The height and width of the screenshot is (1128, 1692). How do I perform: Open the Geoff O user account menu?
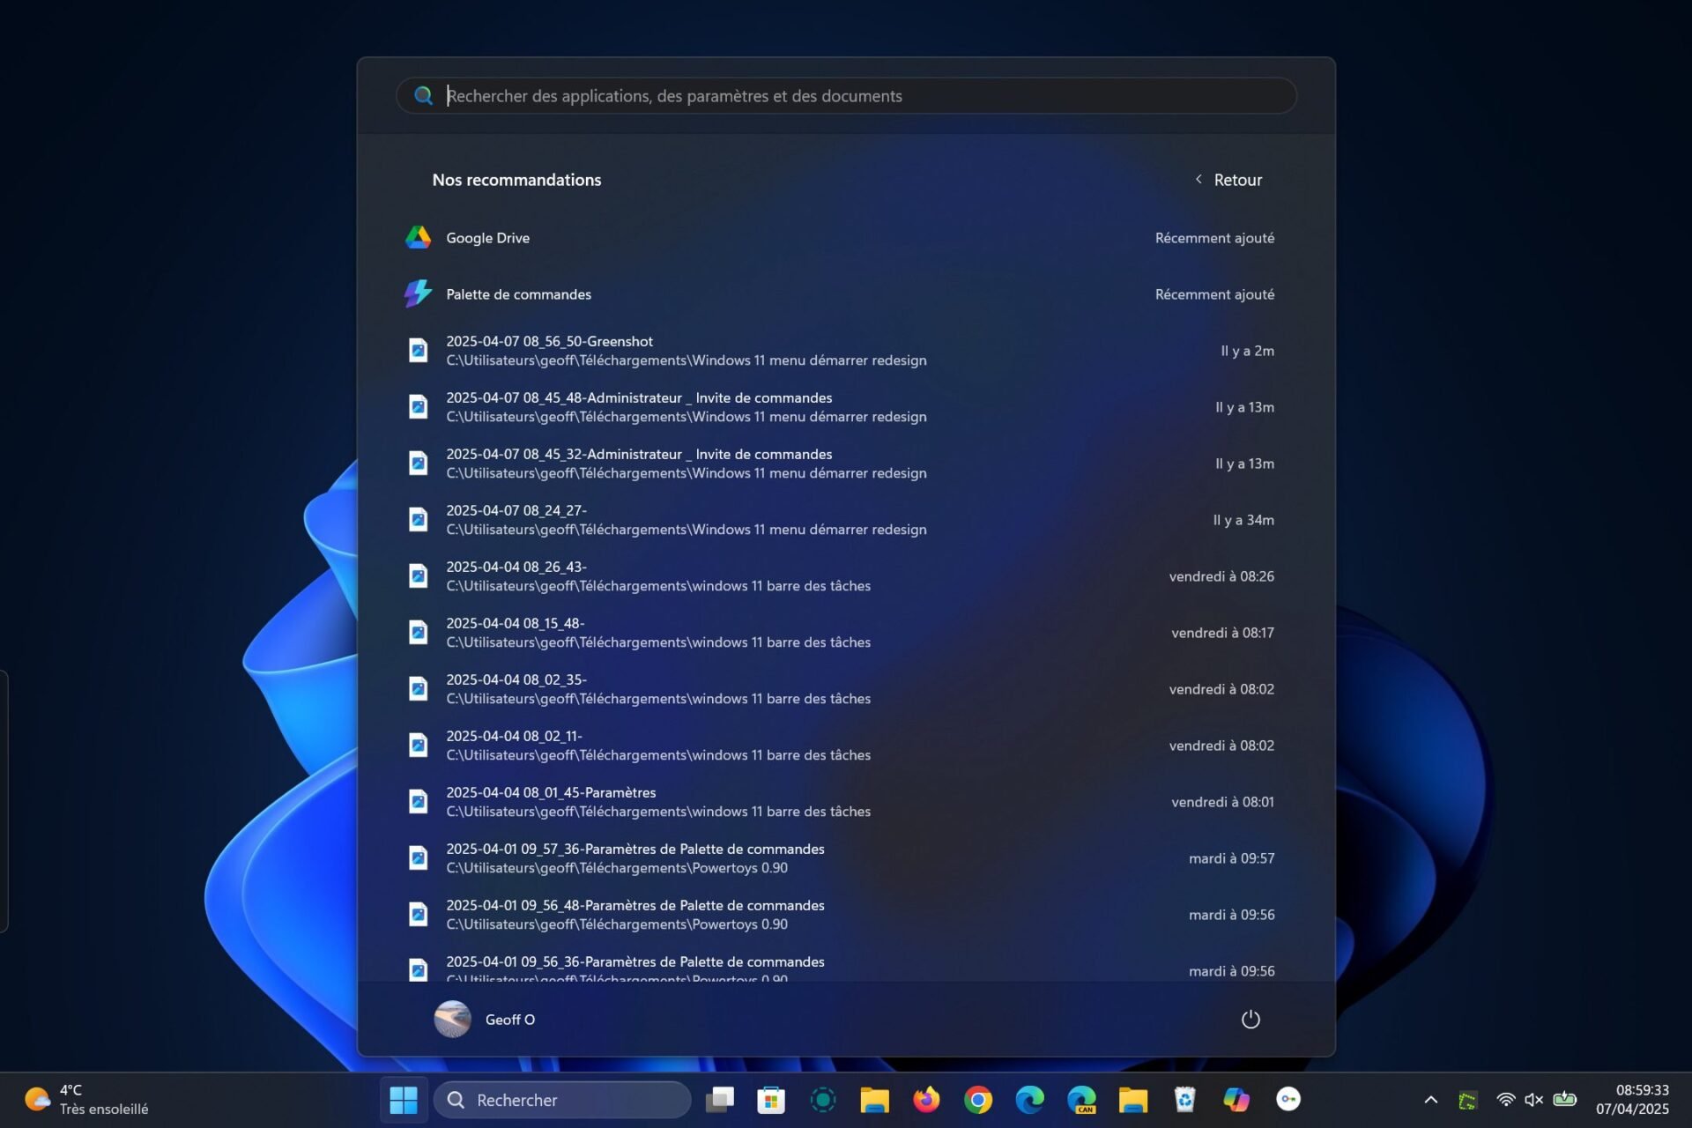486,1020
